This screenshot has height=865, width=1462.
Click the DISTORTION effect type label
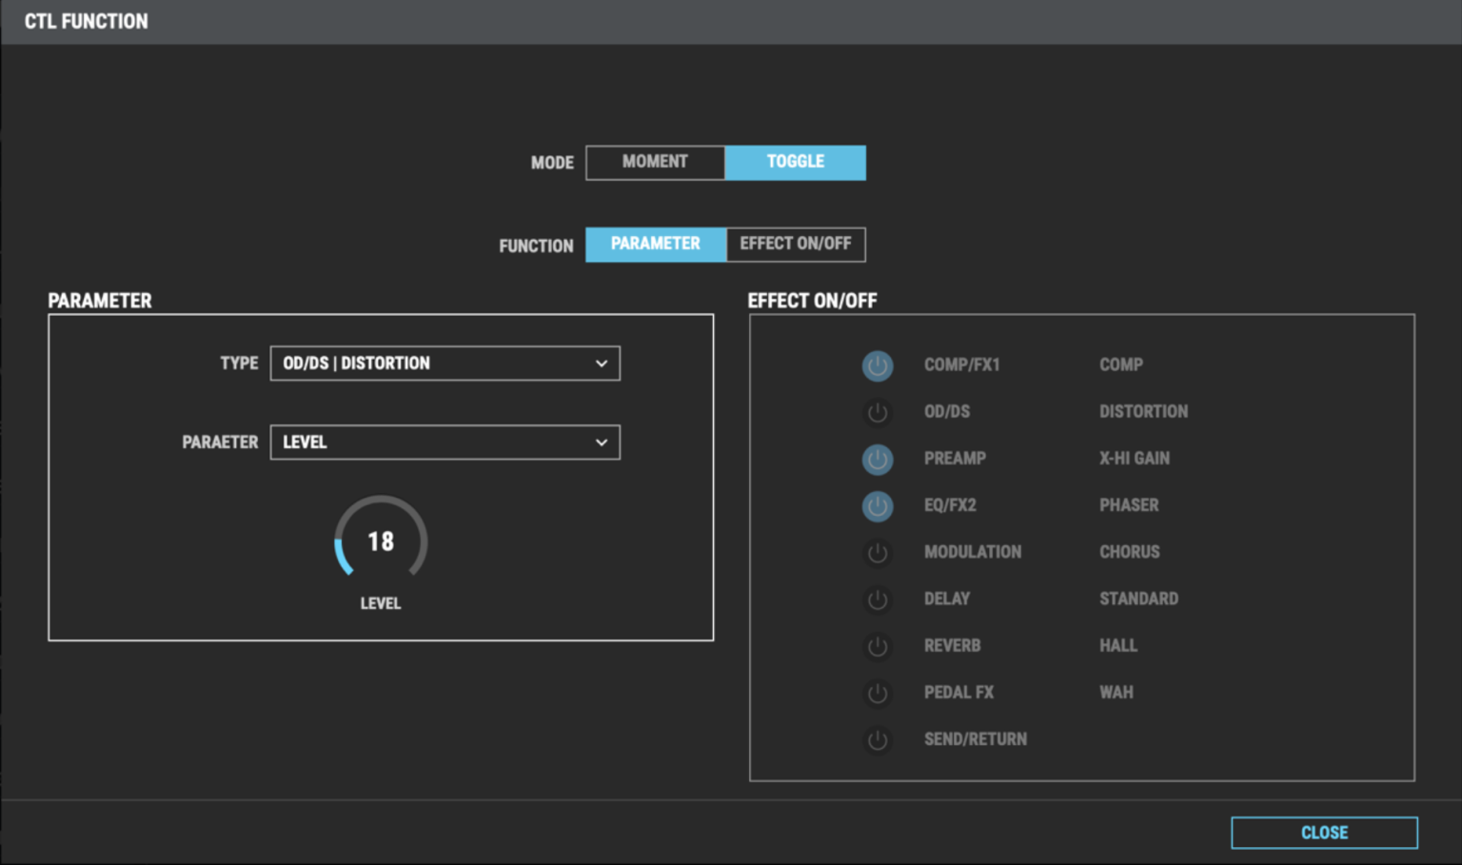point(1143,412)
